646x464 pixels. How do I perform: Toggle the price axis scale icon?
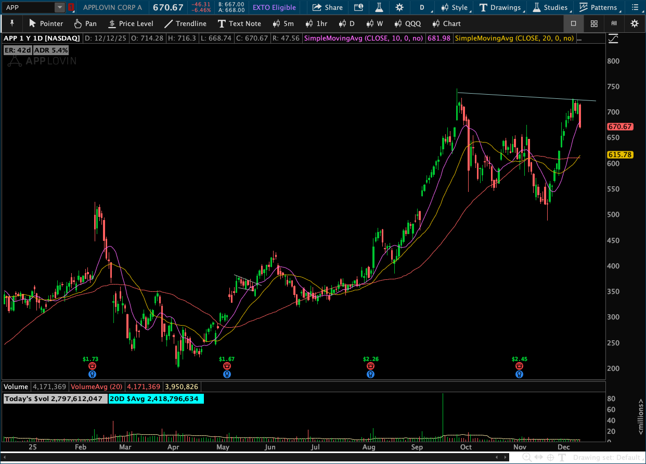(x=613, y=38)
